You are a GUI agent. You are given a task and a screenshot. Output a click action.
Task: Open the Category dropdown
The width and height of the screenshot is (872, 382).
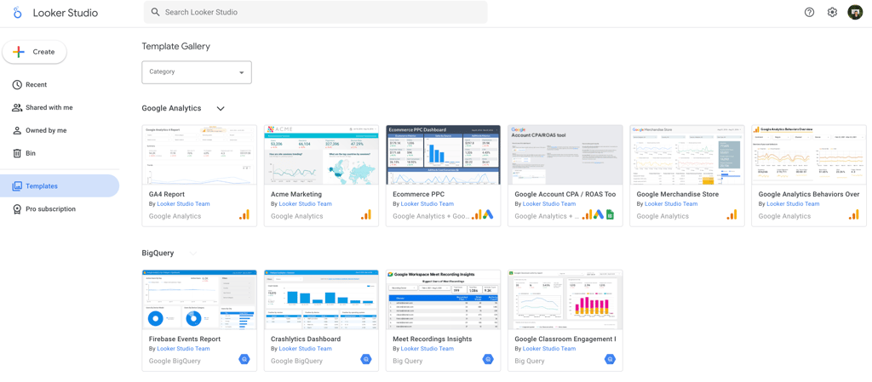tap(197, 72)
